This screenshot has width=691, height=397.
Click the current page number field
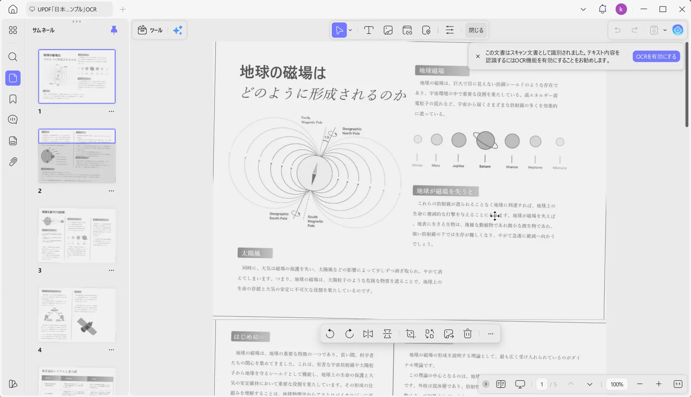pyautogui.click(x=542, y=384)
